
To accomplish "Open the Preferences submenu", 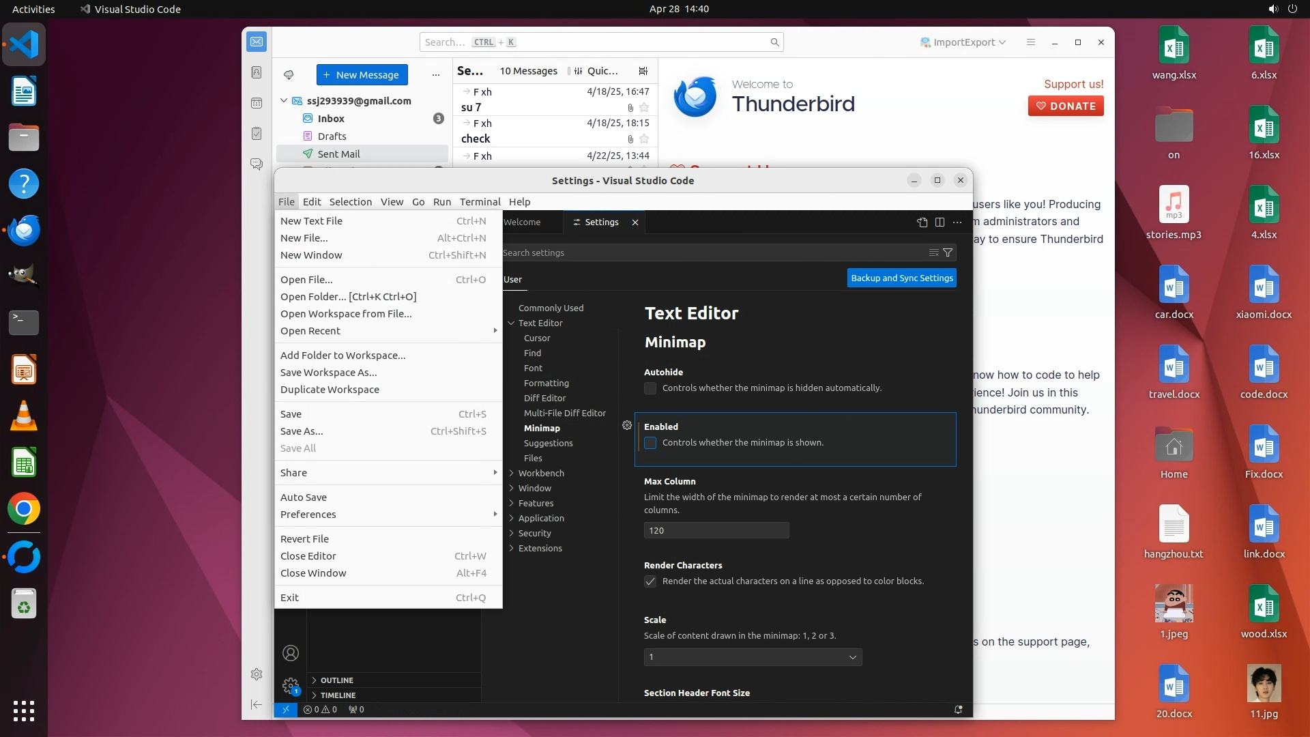I will coord(308,515).
